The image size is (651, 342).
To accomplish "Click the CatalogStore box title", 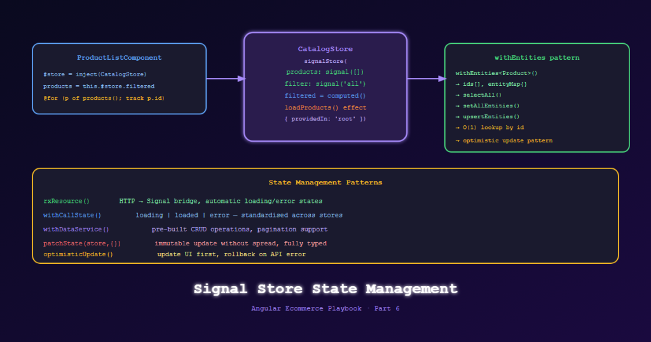I will tap(325, 49).
